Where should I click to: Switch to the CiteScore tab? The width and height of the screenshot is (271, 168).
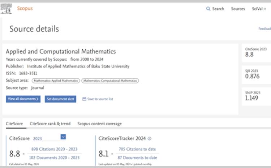14,124
